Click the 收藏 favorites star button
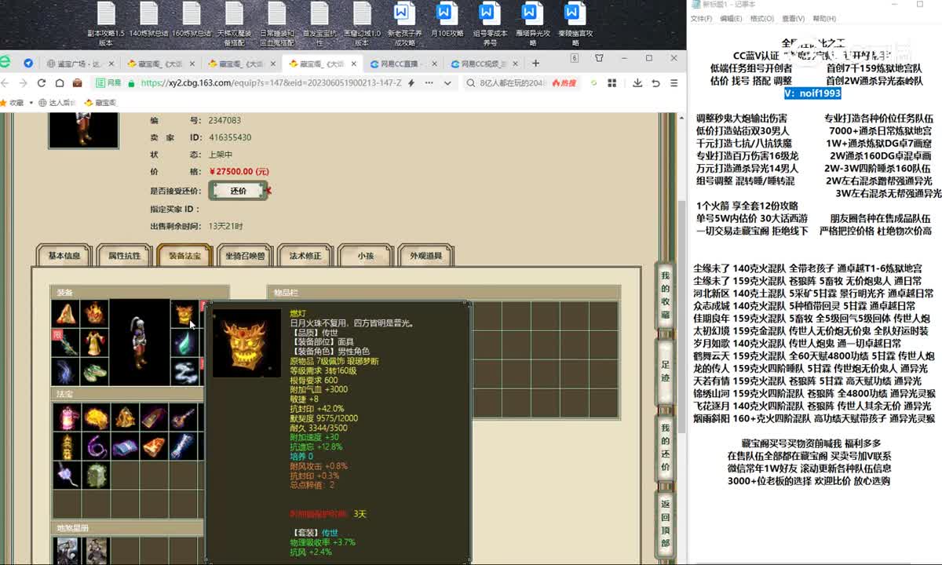 coord(12,102)
